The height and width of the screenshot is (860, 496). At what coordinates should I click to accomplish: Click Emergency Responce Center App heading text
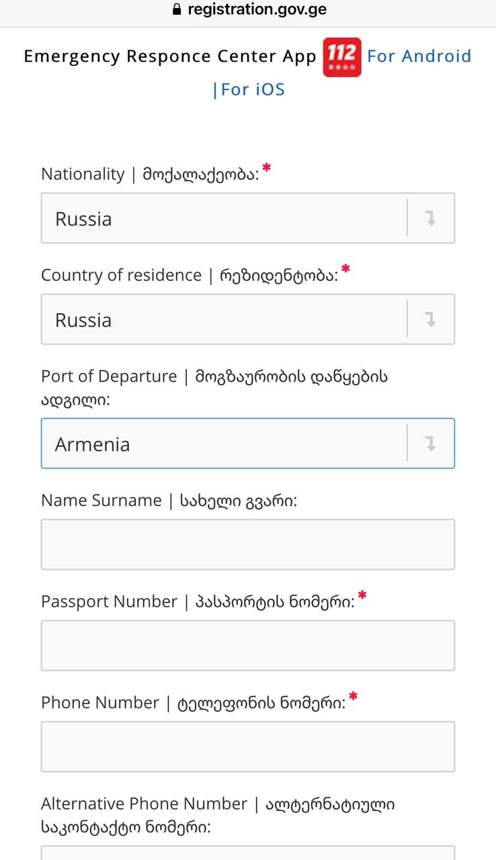(170, 56)
